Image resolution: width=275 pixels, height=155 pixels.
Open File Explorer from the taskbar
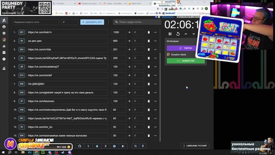[23, 152]
